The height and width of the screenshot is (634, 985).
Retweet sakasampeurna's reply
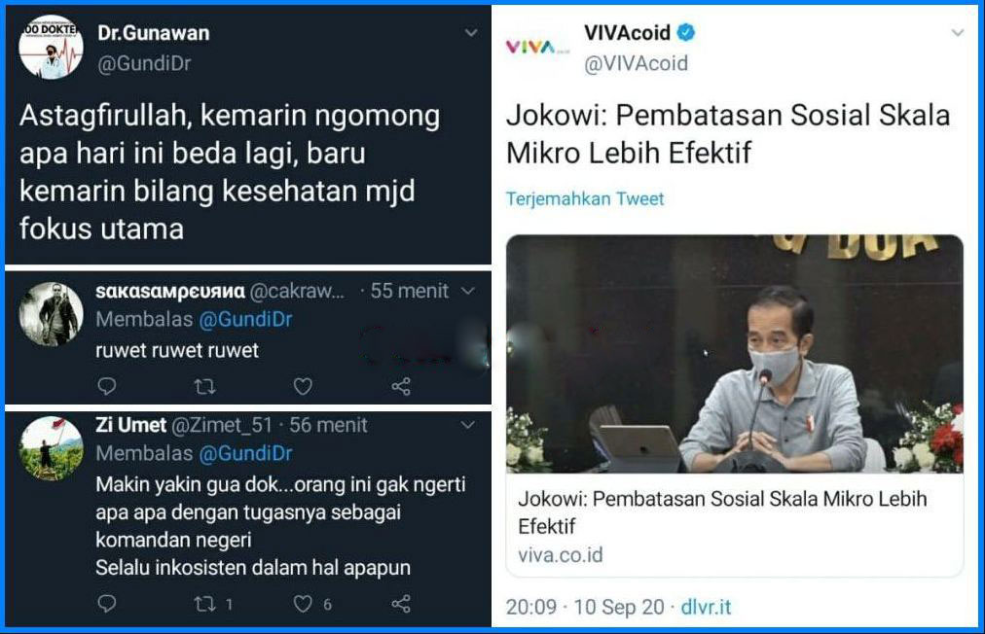pos(204,386)
